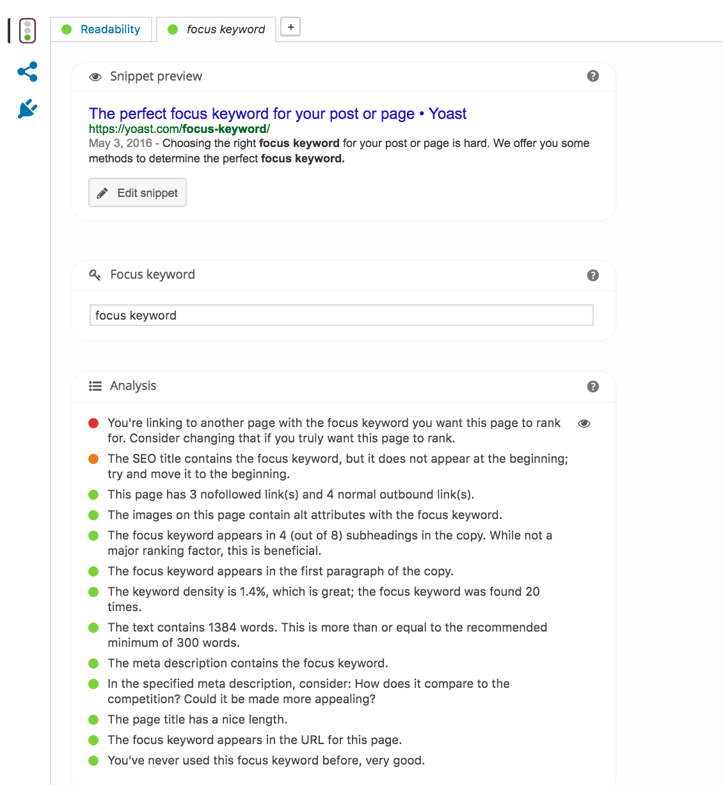The width and height of the screenshot is (723, 785).
Task: Click the green dot on the Readability tab
Action: pos(66,29)
